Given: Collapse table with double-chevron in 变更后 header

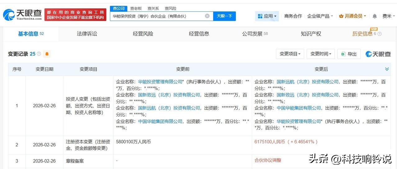Looking at the screenshot, I should (x=387, y=69).
